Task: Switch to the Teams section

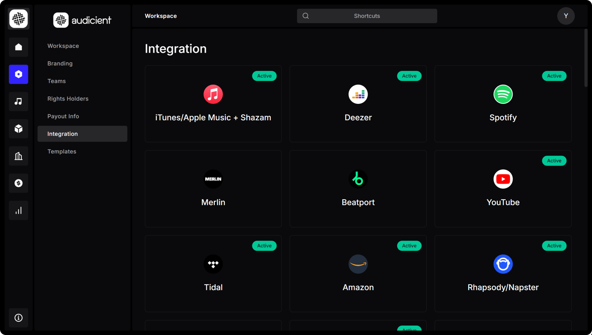Action: 56,81
